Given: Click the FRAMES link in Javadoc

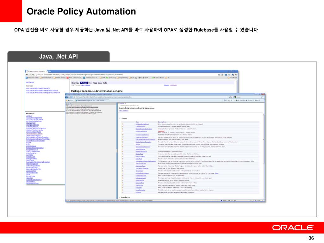Looking at the screenshot, I should pyautogui.click(x=166, y=85).
